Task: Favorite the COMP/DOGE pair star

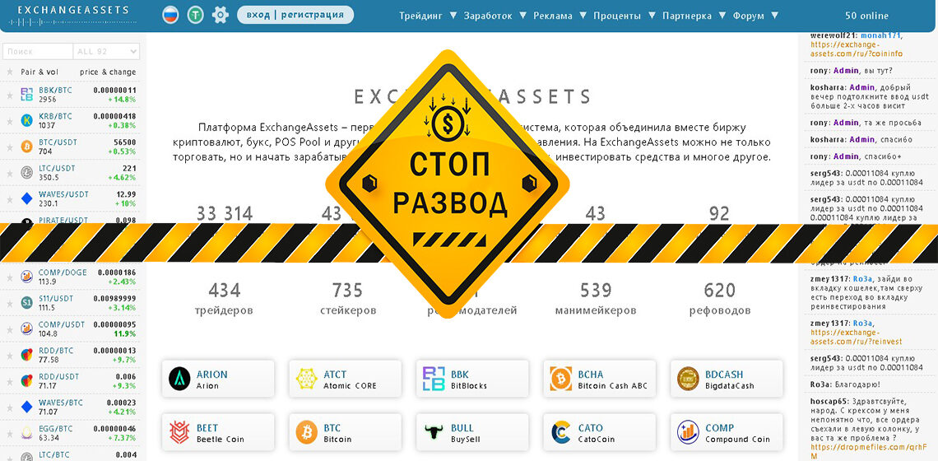Action: (10, 277)
